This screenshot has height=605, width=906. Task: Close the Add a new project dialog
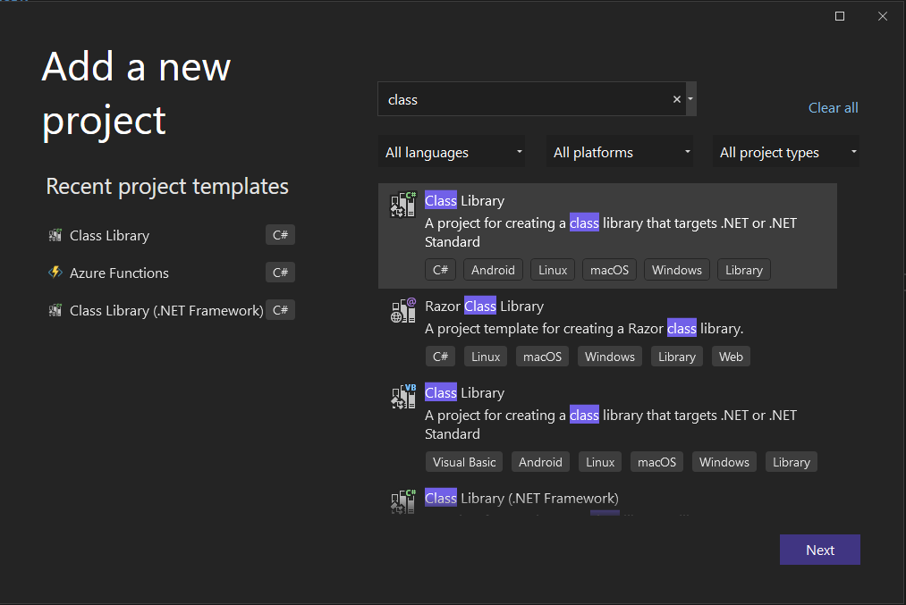[x=883, y=16]
